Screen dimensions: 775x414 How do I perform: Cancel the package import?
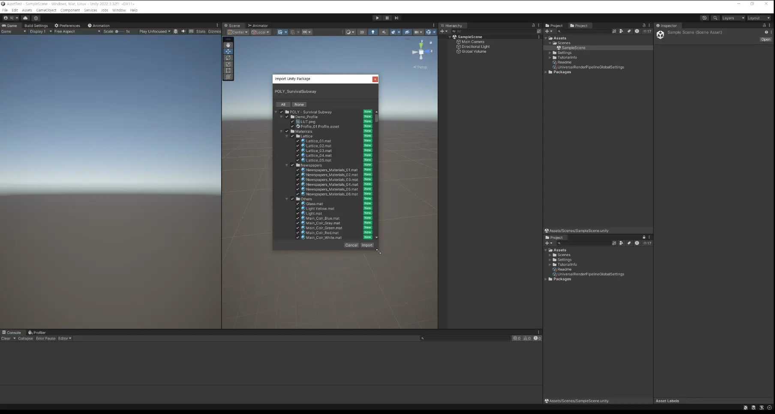pyautogui.click(x=351, y=245)
